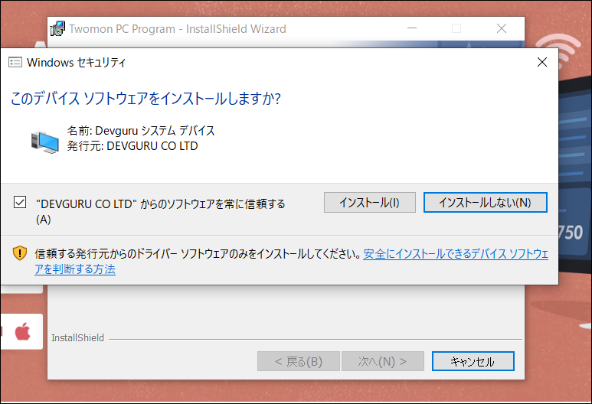Click the Apple logo icon in background

(x=23, y=331)
